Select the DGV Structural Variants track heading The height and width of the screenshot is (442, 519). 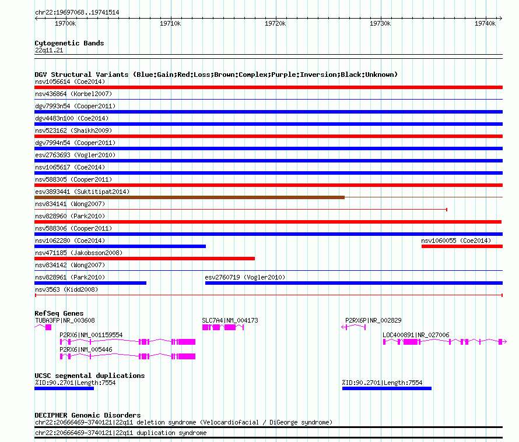[x=216, y=75]
